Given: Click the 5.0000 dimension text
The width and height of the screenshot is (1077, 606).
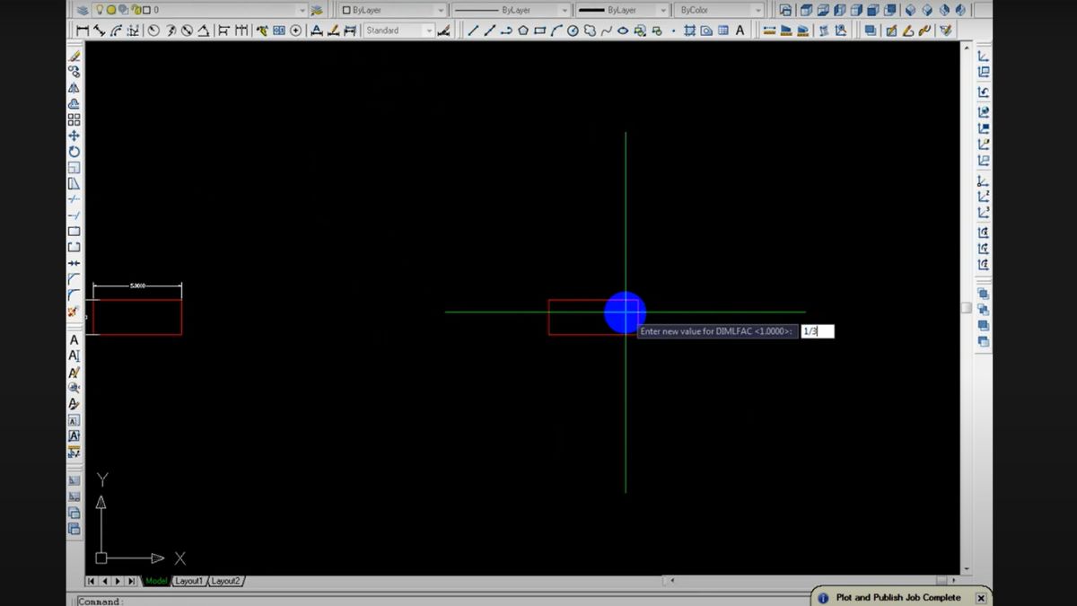Looking at the screenshot, I should (138, 285).
